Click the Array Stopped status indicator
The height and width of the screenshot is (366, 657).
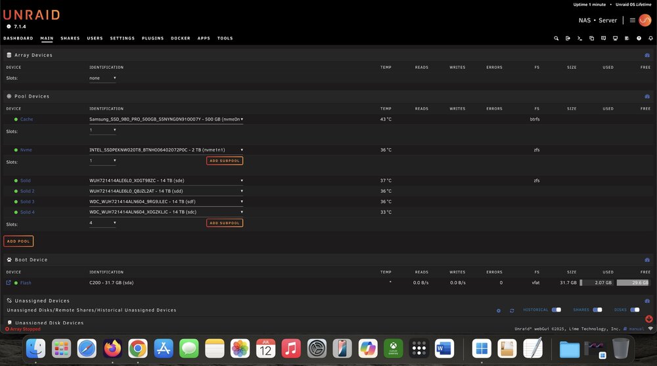point(23,329)
